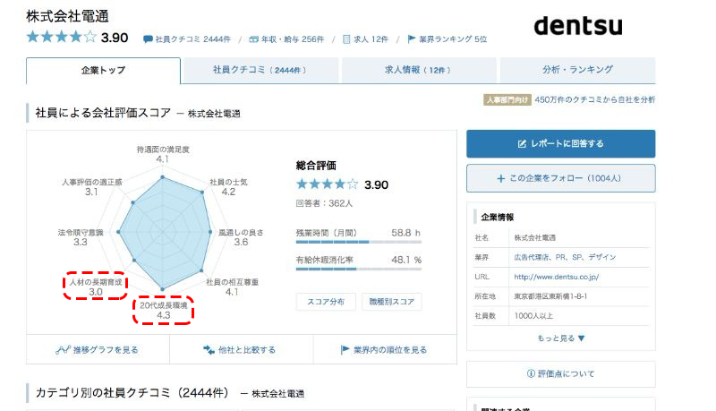Click the employee reviews speech bubble icon
The image size is (716, 411).
(148, 39)
